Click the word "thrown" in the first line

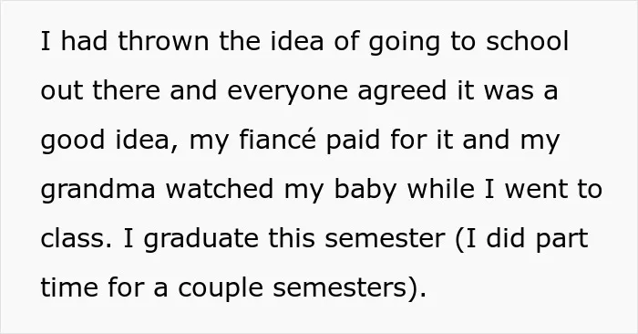[x=163, y=41]
